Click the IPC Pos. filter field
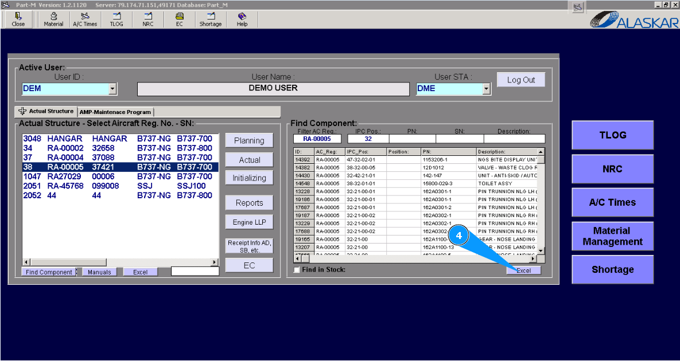680x361 pixels. (x=367, y=139)
